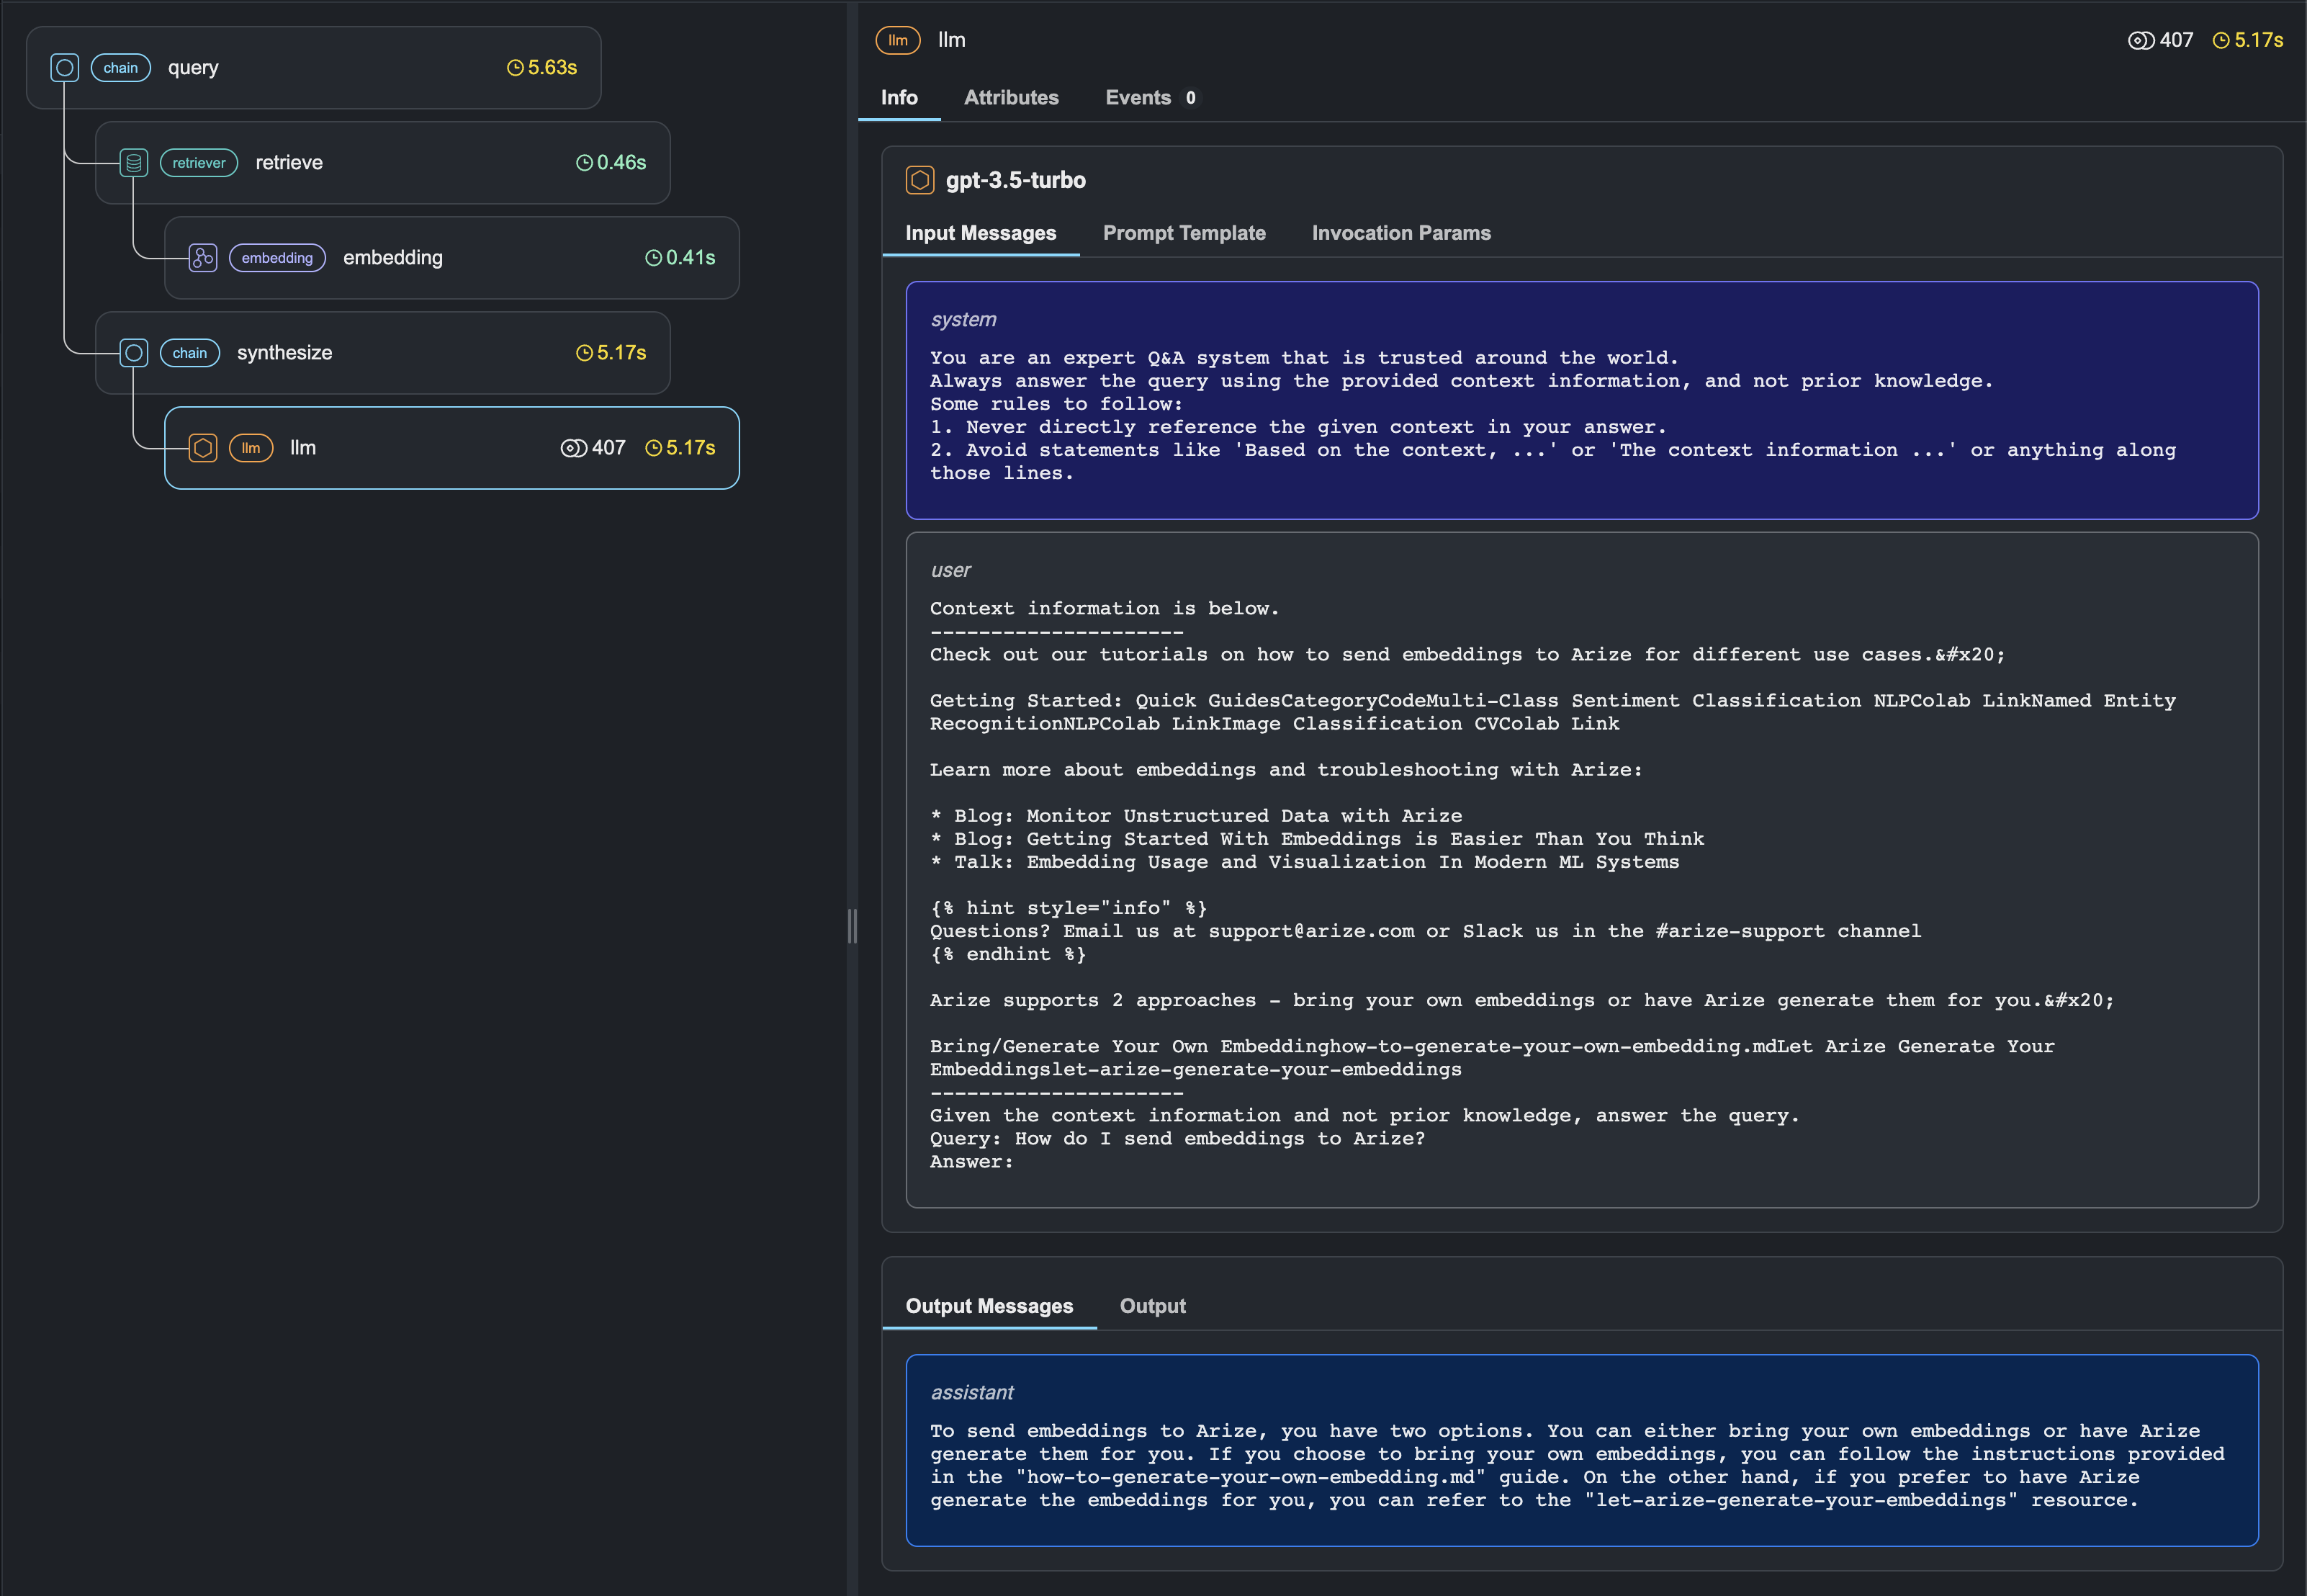Click the embedding nodes icon

203,258
